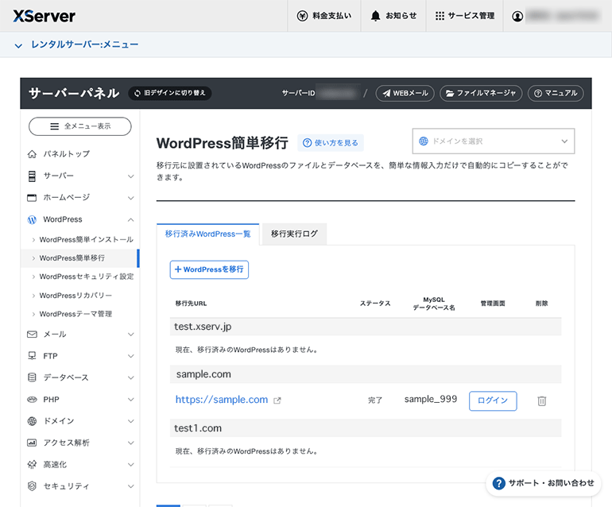The image size is (612, 507).
Task: Click the XServer logo
Action: click(44, 16)
